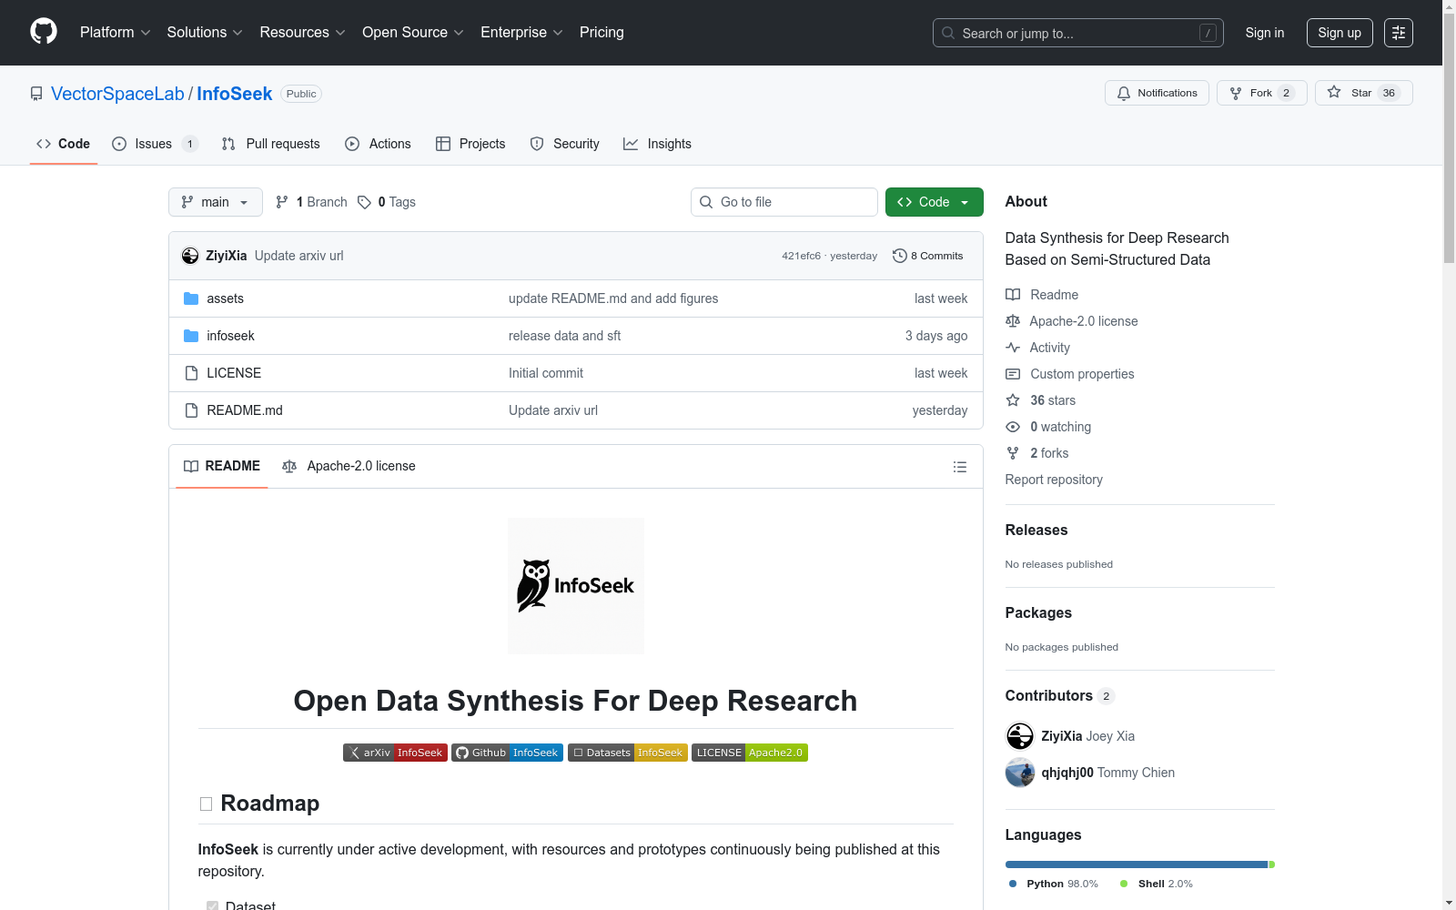Open the main branch selector dropdown
The height and width of the screenshot is (910, 1456).
216,202
